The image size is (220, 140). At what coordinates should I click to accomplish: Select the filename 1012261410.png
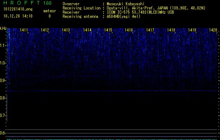(x=18, y=9)
